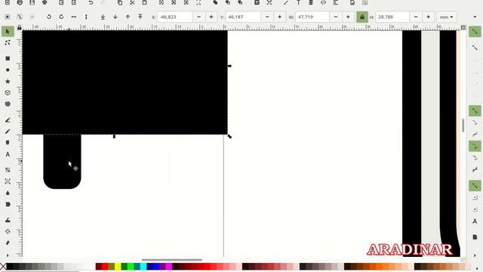This screenshot has width=483, height=272.
Task: Rotate selection 90° counter-clockwise
Action: 48,17
